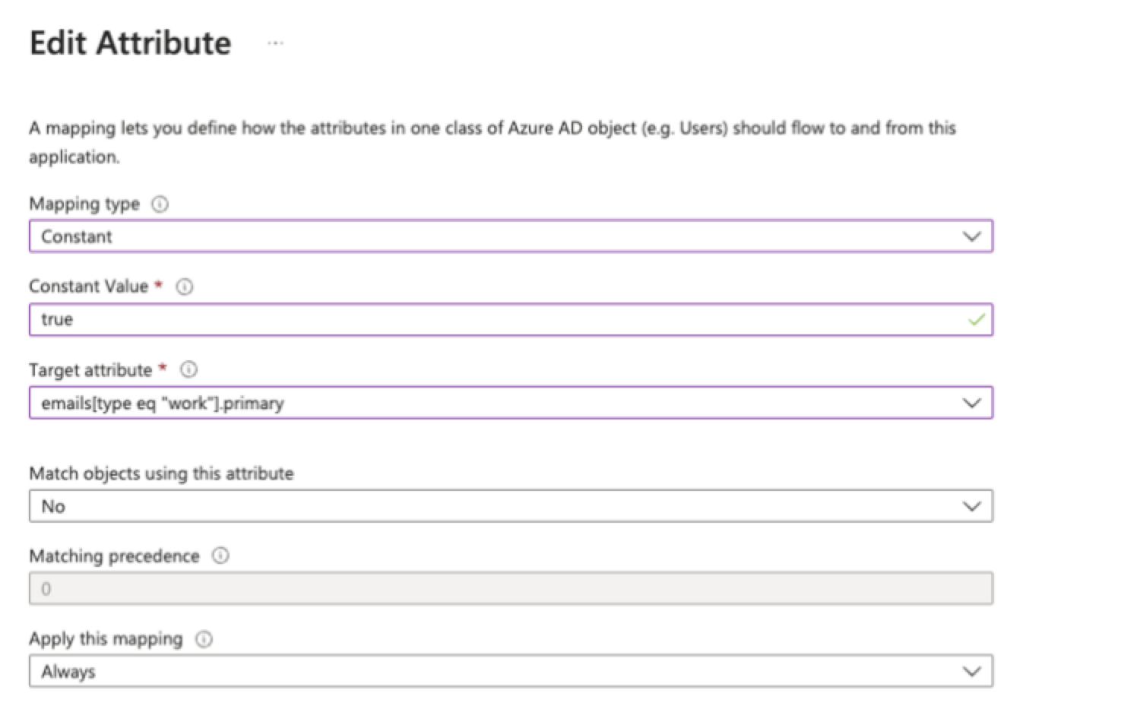1140x728 pixels.
Task: Open the more options ellipsis beside Edit Attribute
Action: pos(275,43)
